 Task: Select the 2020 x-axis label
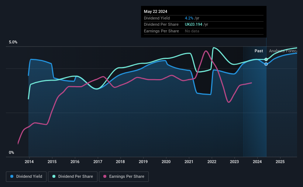point(166,162)
